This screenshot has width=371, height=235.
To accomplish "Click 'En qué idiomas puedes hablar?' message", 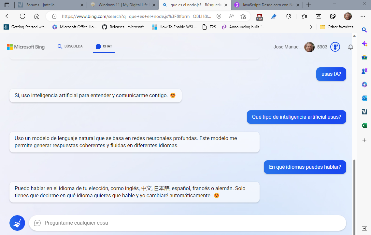I will 305,167.
